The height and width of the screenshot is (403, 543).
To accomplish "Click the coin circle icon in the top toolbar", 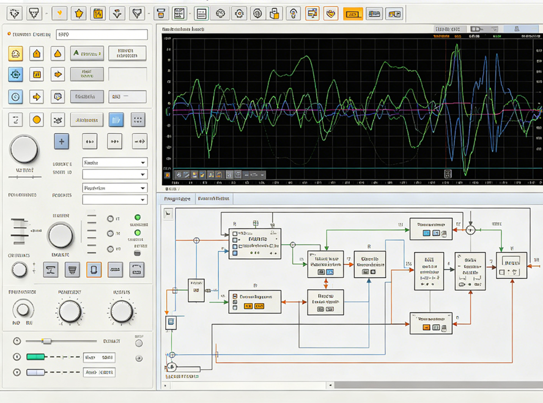I will point(257,14).
